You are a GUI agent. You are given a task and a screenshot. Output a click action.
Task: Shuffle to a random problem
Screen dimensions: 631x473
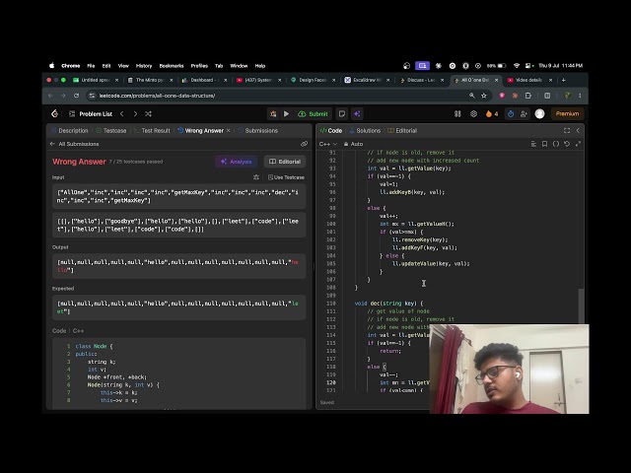(x=148, y=114)
